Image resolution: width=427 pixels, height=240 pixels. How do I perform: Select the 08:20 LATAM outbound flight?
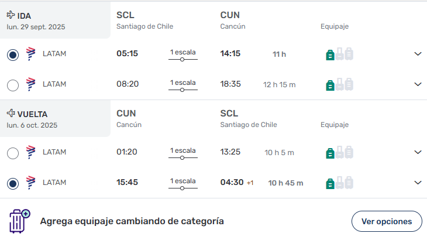13,85
